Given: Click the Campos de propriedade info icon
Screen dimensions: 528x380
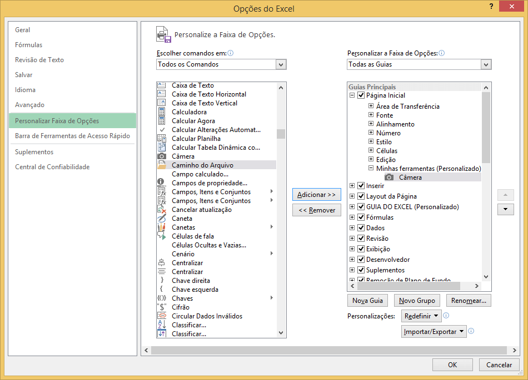Looking at the screenshot, I should click(x=162, y=183).
